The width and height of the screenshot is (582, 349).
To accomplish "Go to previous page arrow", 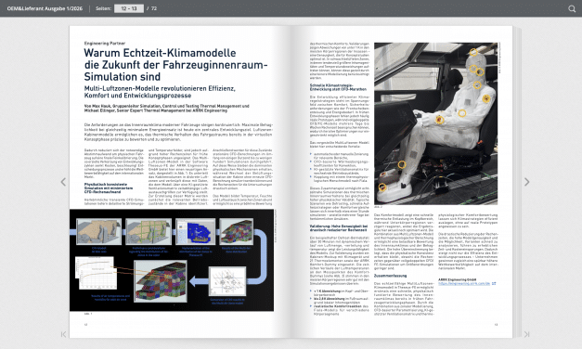I will (x=63, y=182).
